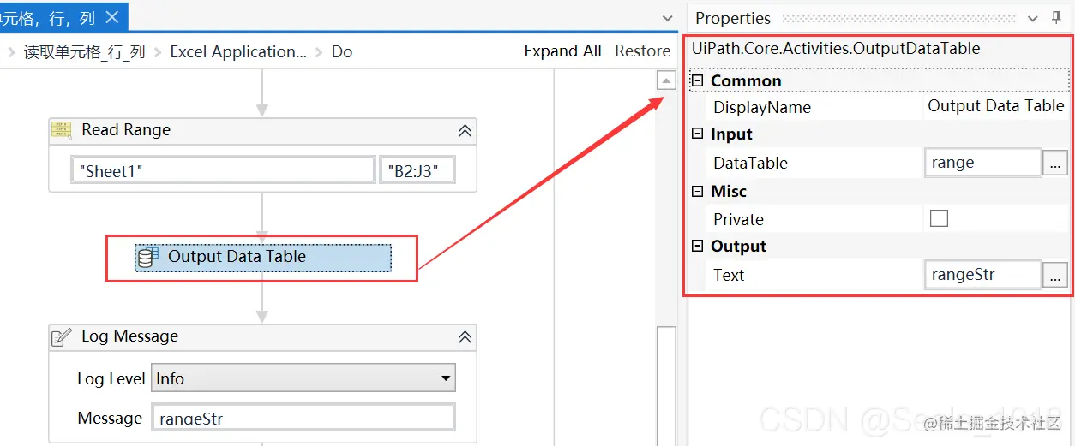Click the UiPath.Core.Activities.OutputDataTable heading
The height and width of the screenshot is (446, 1075).
point(836,48)
